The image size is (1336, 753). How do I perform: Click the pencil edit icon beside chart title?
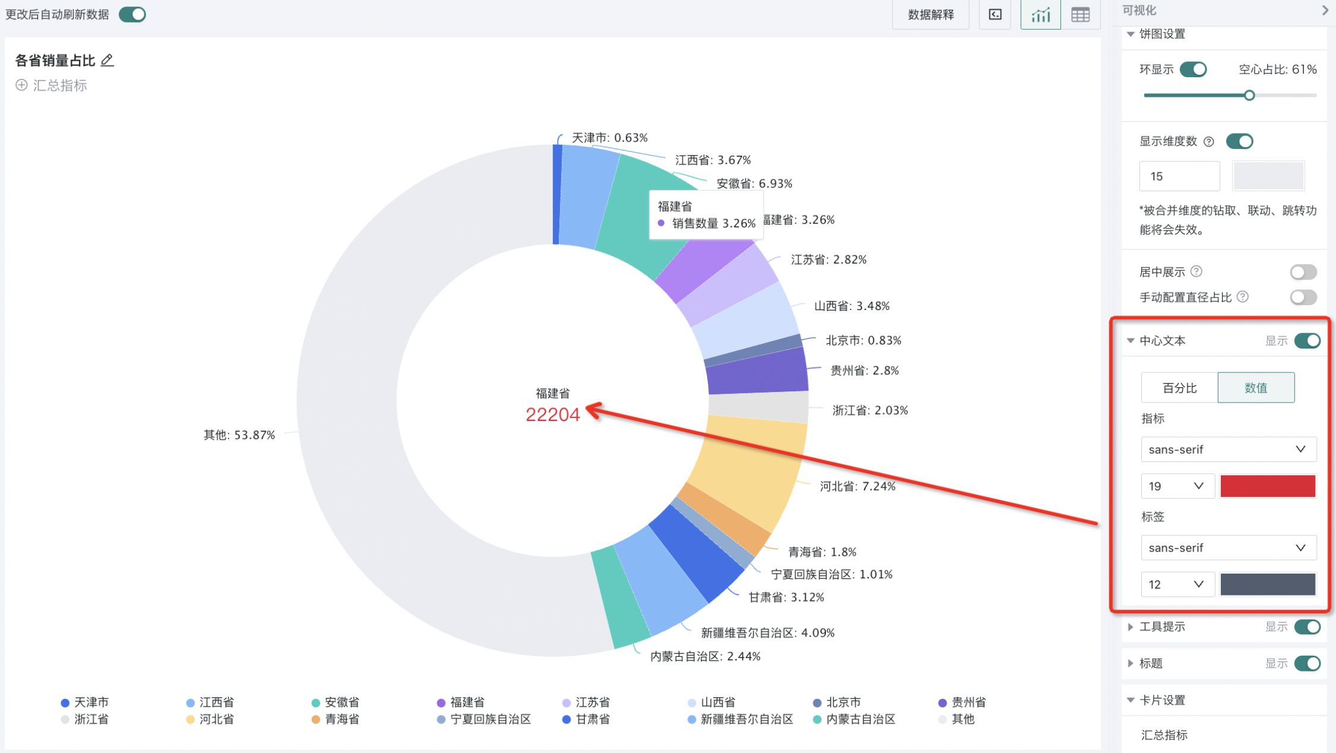107,60
